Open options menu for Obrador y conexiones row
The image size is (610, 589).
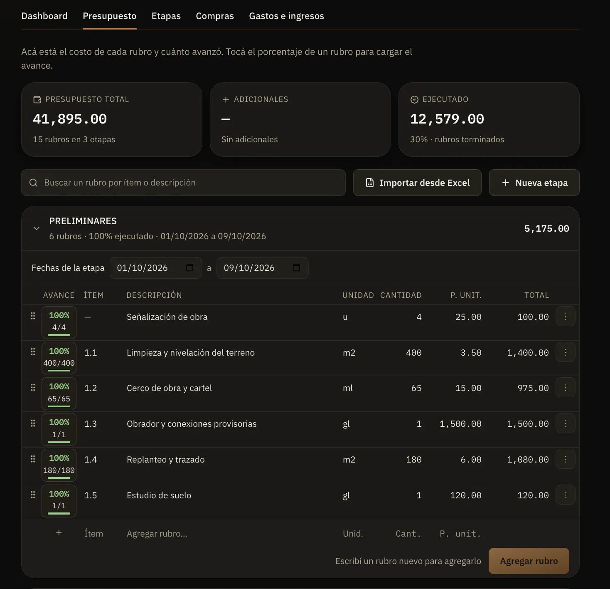click(566, 423)
